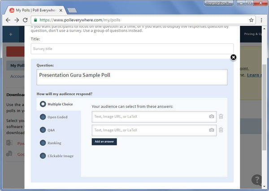Click the camera icon in first answer field

tap(212, 116)
